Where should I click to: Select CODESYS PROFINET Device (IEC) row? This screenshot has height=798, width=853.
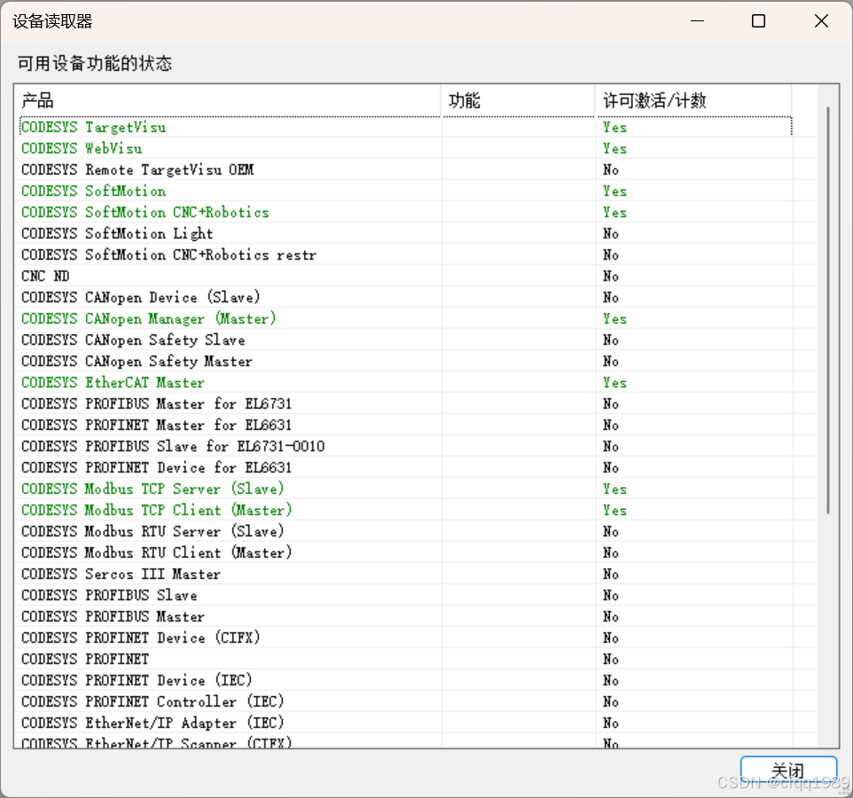[x=406, y=680]
